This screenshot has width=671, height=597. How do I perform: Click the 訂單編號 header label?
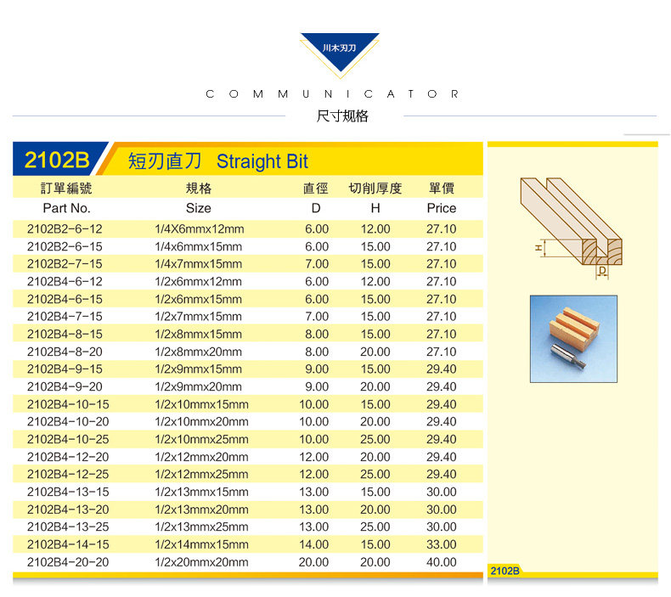point(66,188)
